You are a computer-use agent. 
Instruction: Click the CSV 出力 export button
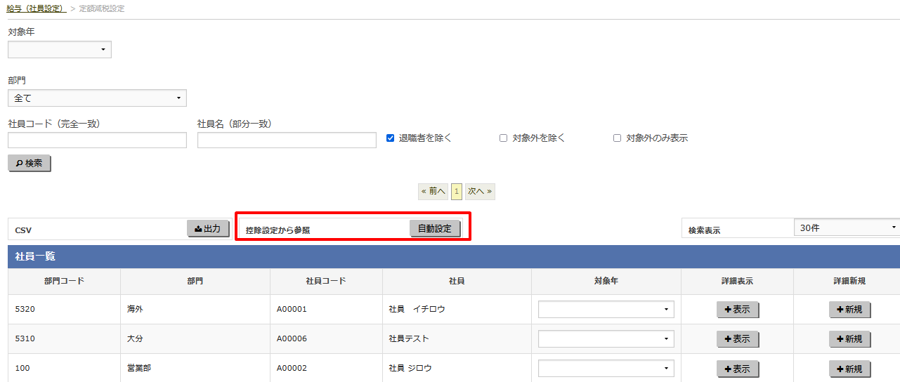[208, 229]
